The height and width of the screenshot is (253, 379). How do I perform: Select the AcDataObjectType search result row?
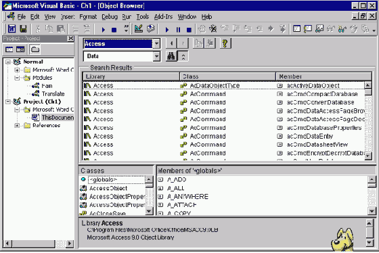[x=223, y=85]
